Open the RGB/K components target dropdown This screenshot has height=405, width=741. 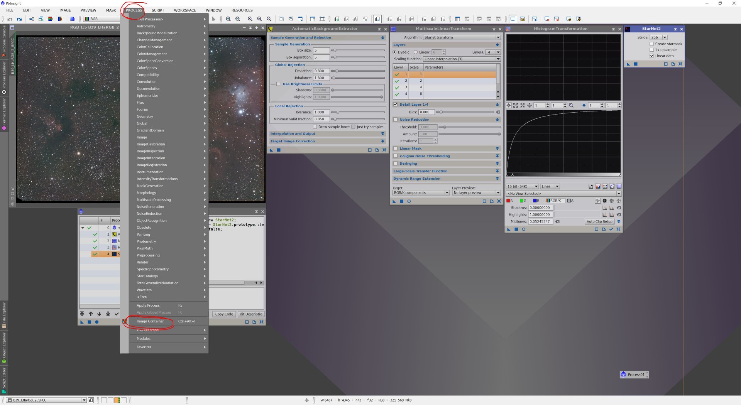click(x=421, y=193)
